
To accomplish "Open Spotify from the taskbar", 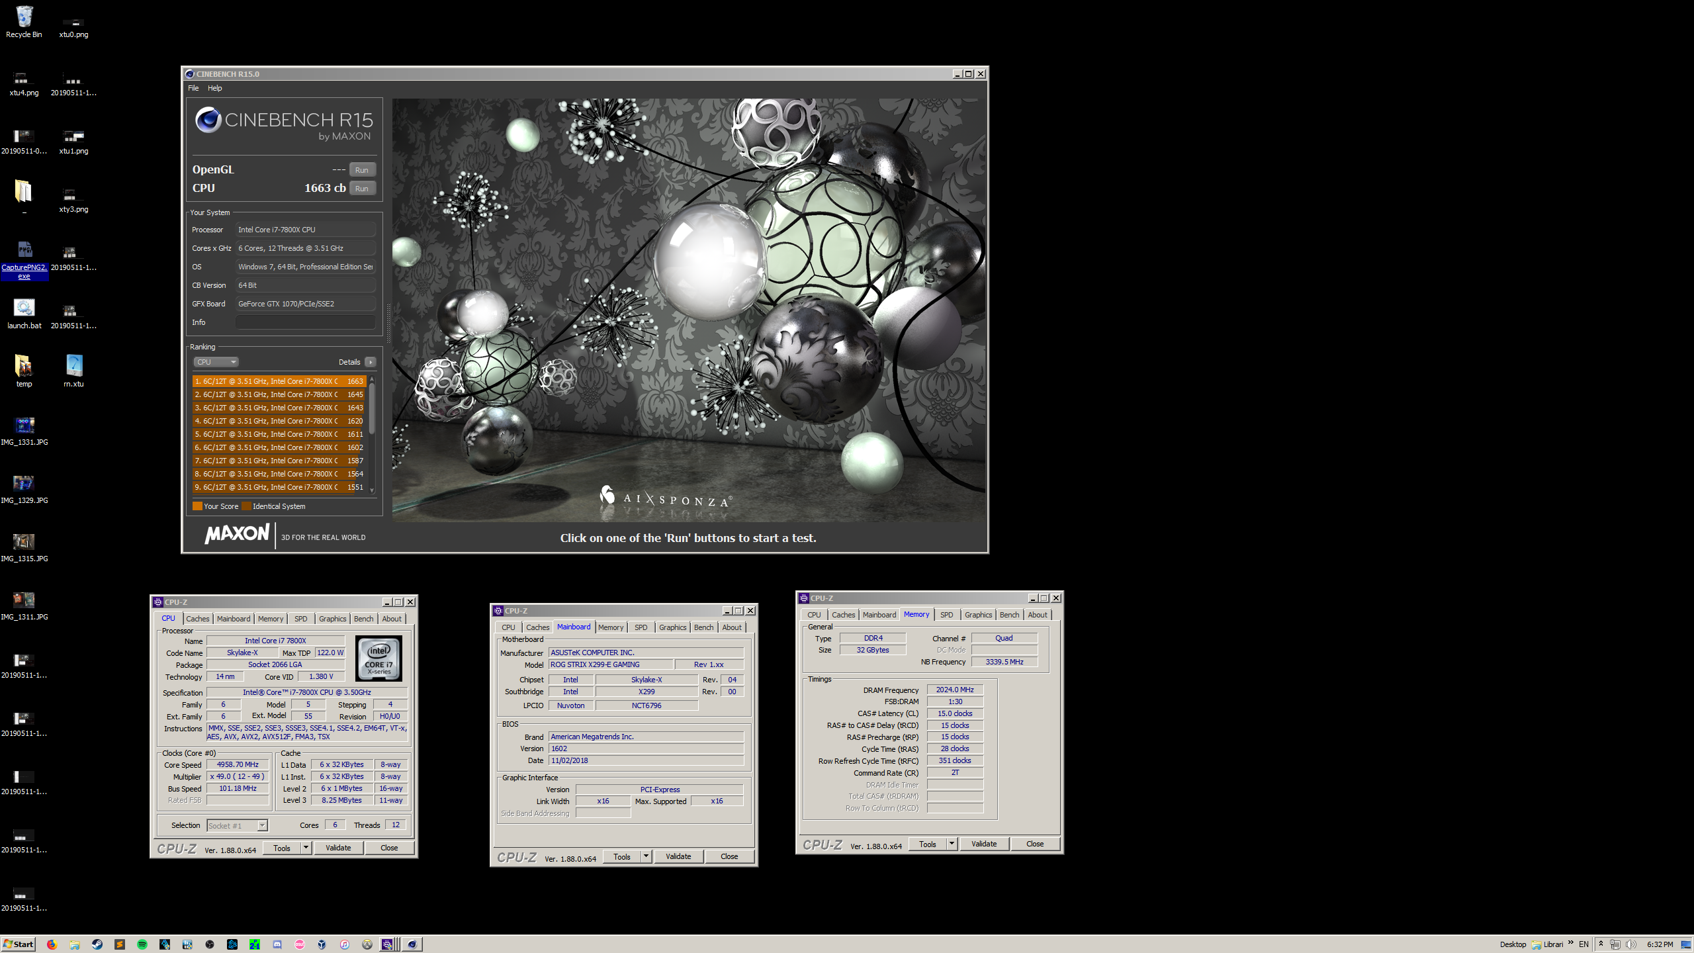I will point(142,944).
